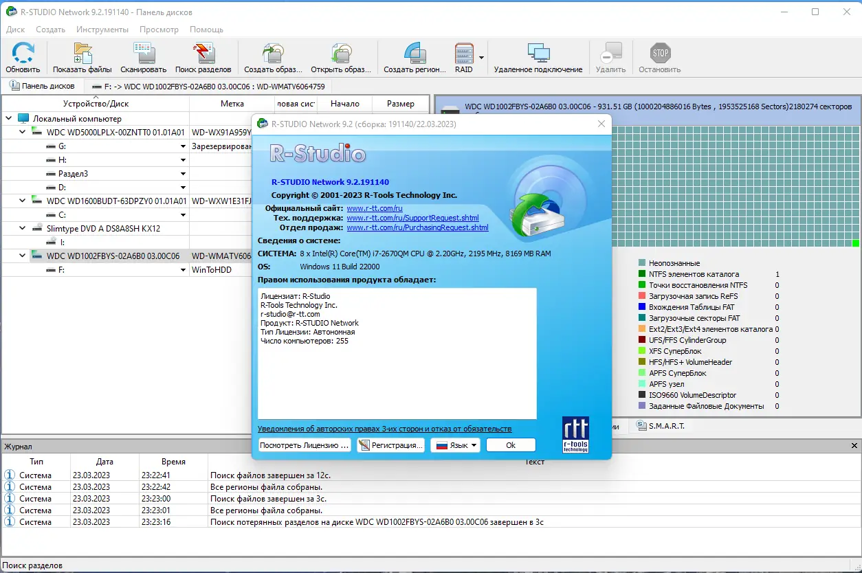Open the Диск menu

tap(15, 30)
